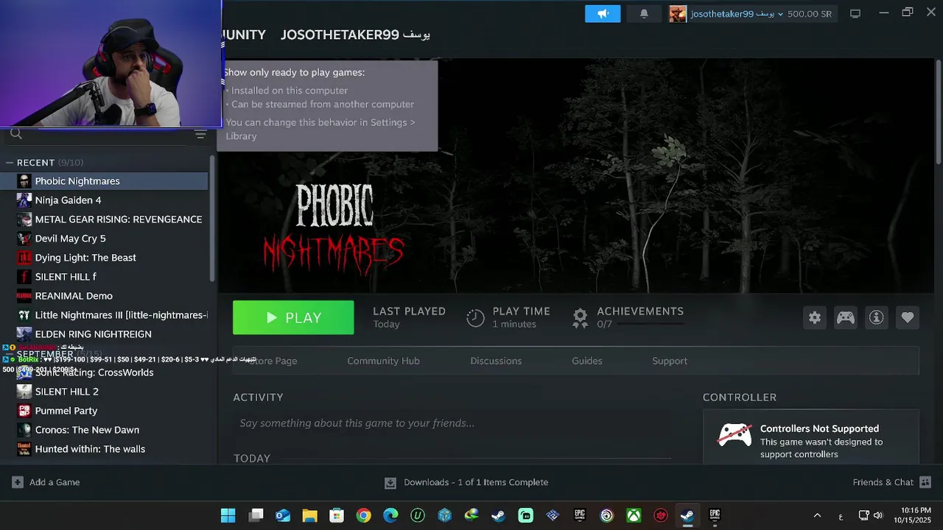Click the library list scrollbar

[212, 217]
